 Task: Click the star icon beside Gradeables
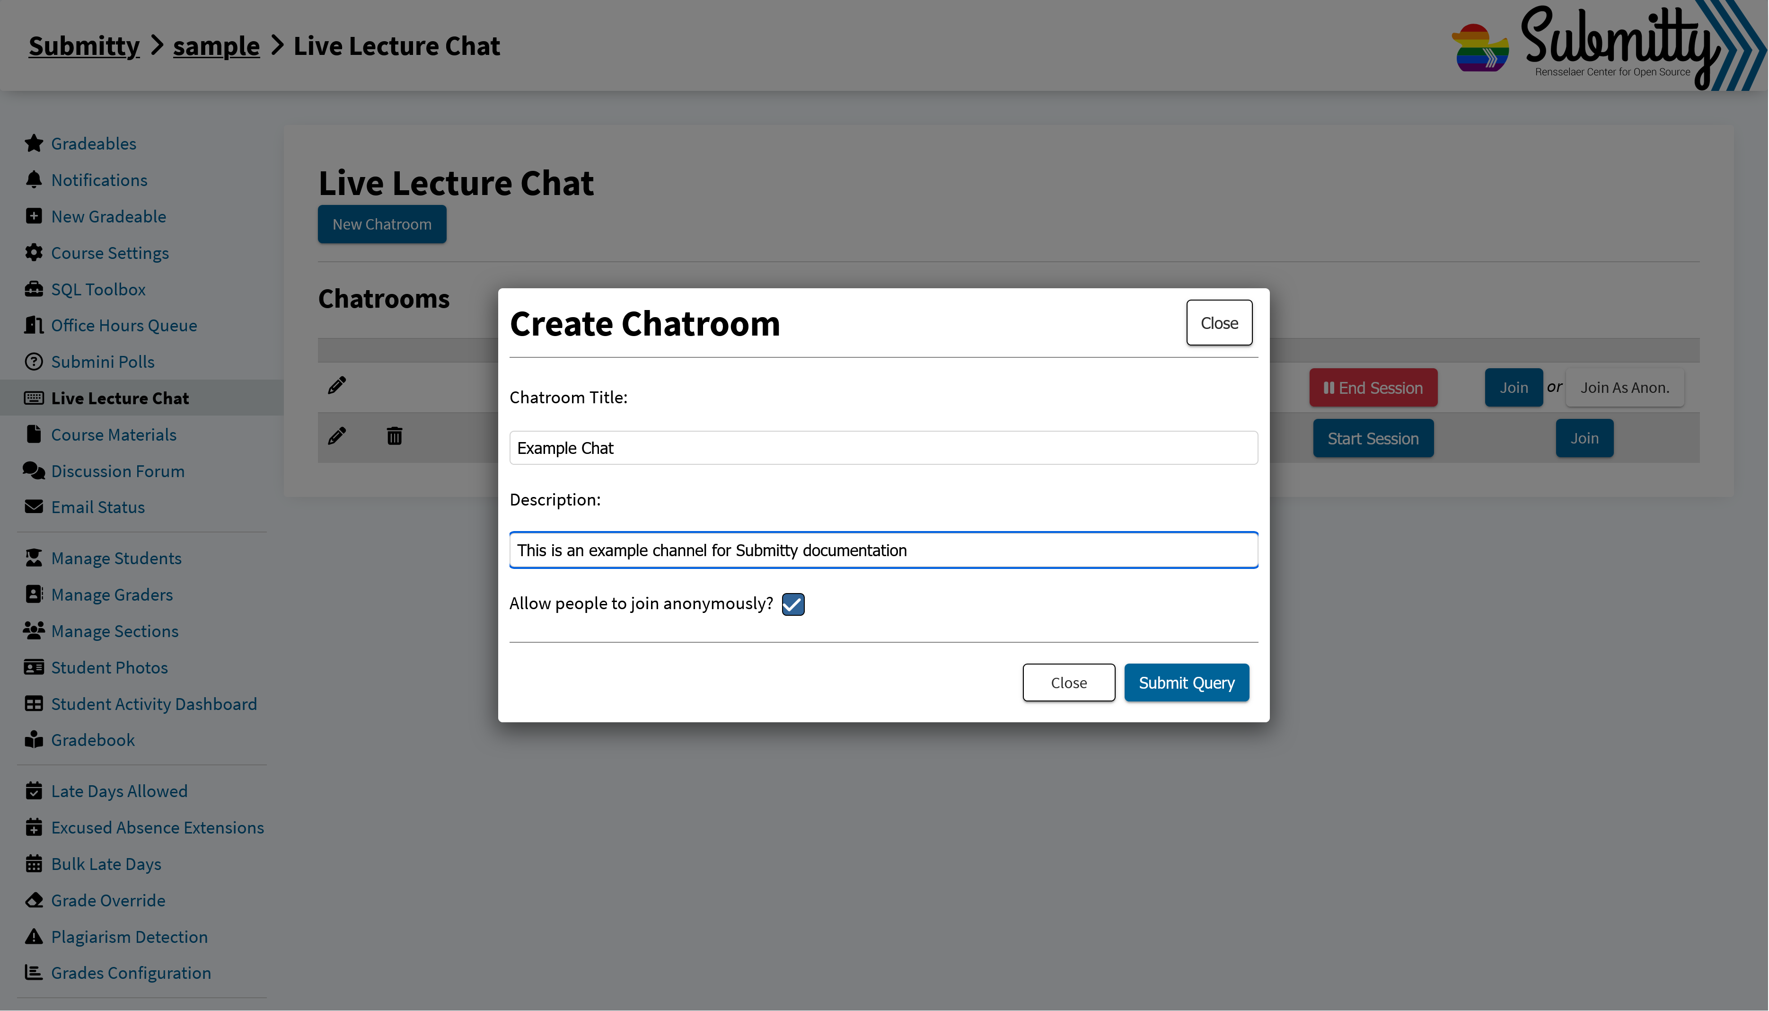click(33, 143)
